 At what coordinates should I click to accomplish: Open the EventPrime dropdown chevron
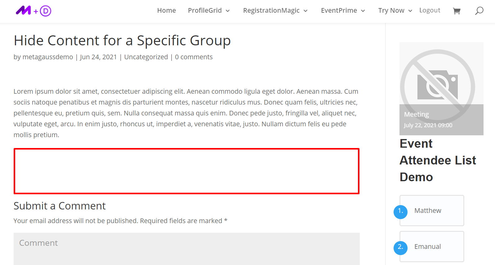click(363, 11)
